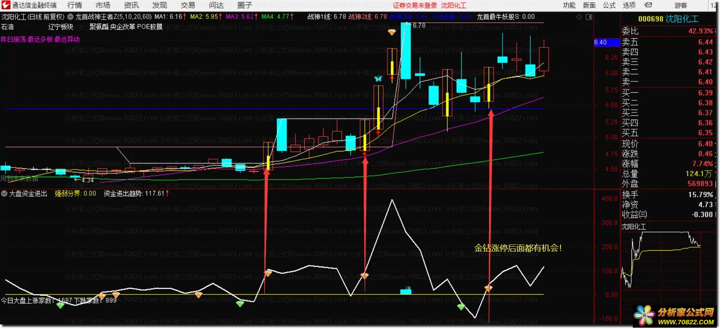Open the 市场 menu
721x329 pixels.
pos(103,5)
